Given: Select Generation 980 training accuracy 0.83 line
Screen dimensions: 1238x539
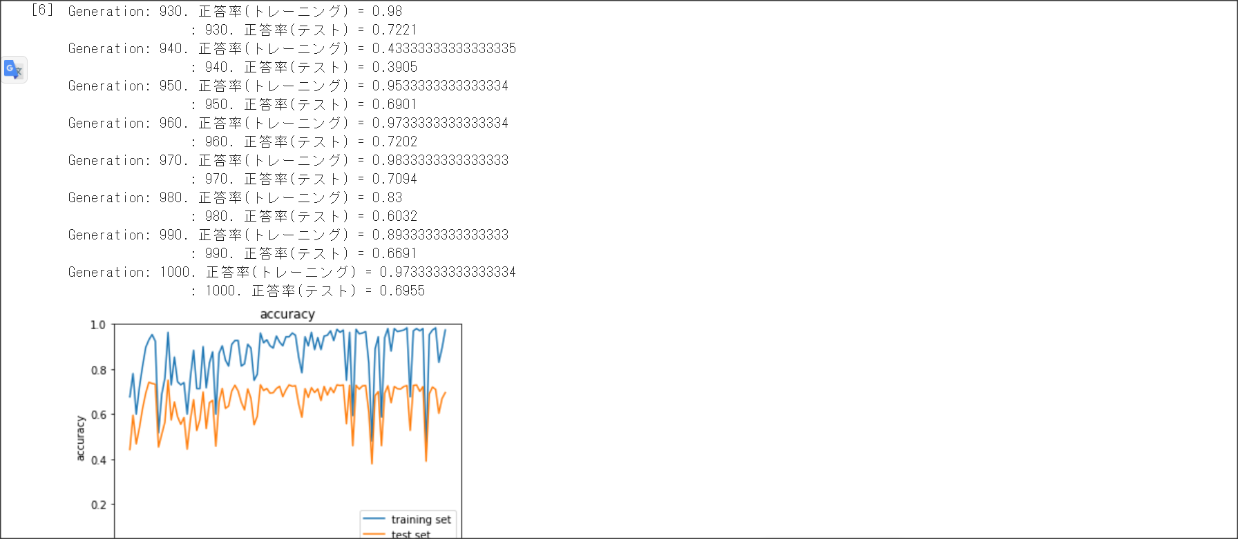Looking at the screenshot, I should (x=235, y=197).
